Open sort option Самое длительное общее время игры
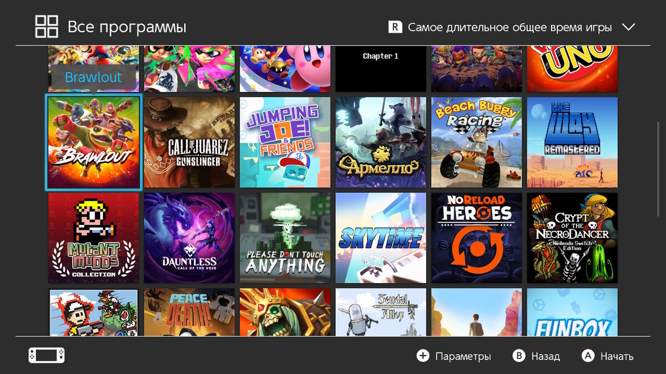666x374 pixels. coord(509,27)
